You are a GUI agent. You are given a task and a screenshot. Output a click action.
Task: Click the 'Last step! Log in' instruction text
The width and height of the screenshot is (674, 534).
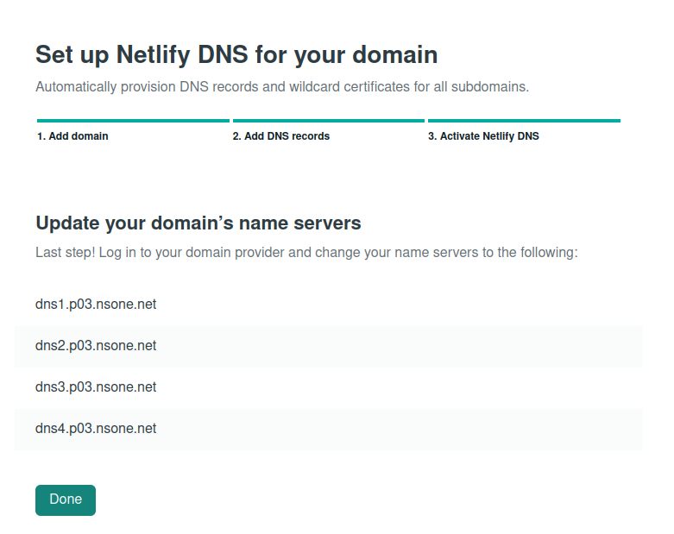[306, 252]
